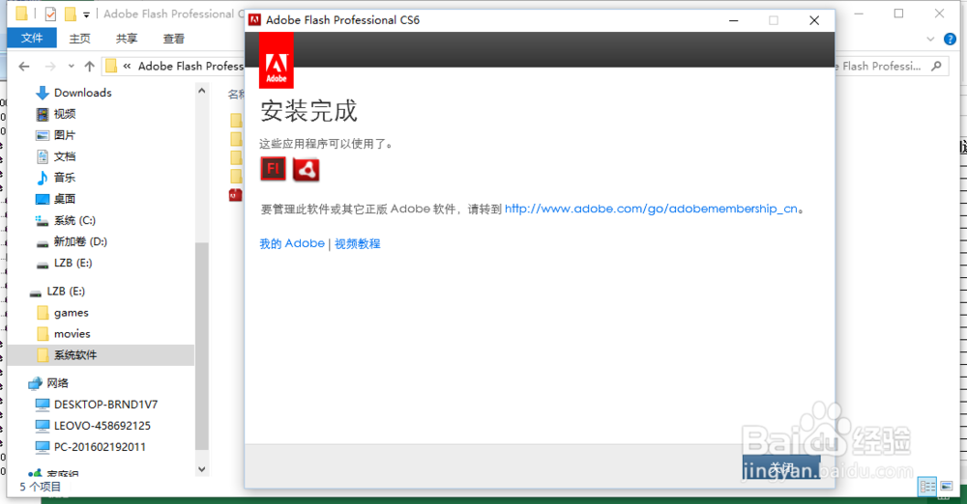Open the movies folder
This screenshot has height=504, width=967.
[x=73, y=334]
